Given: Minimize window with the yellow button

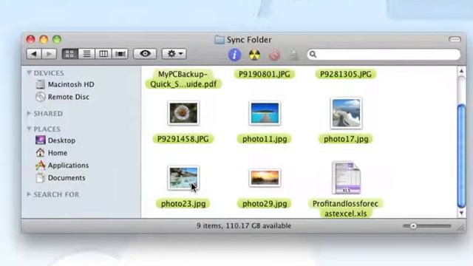Looking at the screenshot, I should point(44,39).
